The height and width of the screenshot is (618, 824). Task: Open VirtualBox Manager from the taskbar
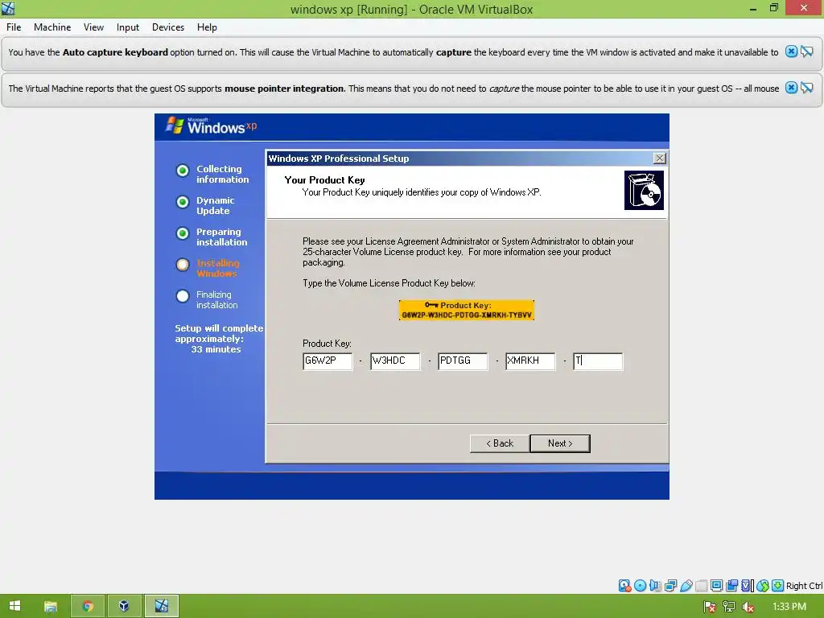click(x=124, y=606)
